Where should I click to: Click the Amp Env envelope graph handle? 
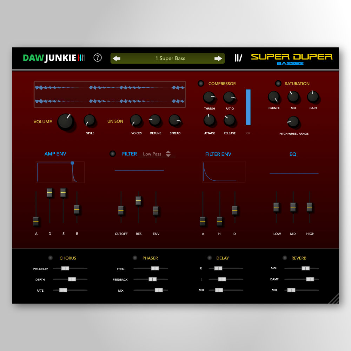point(72,163)
